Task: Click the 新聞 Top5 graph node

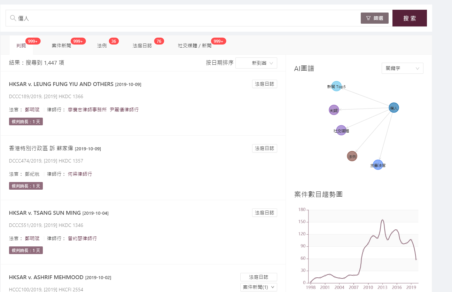Action: click(x=336, y=86)
